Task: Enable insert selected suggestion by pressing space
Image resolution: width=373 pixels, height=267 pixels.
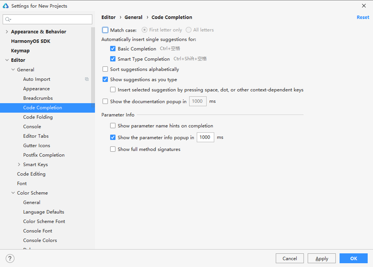Action: click(113, 90)
